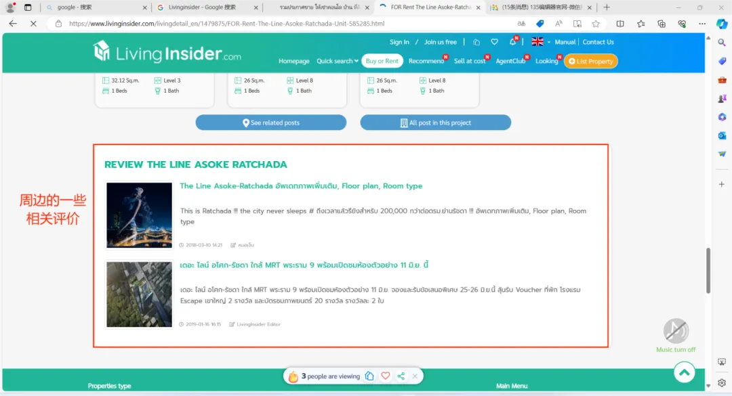Open the sidebar tools briefcase icon
Viewport: 732px width, 396px height.
click(722, 80)
